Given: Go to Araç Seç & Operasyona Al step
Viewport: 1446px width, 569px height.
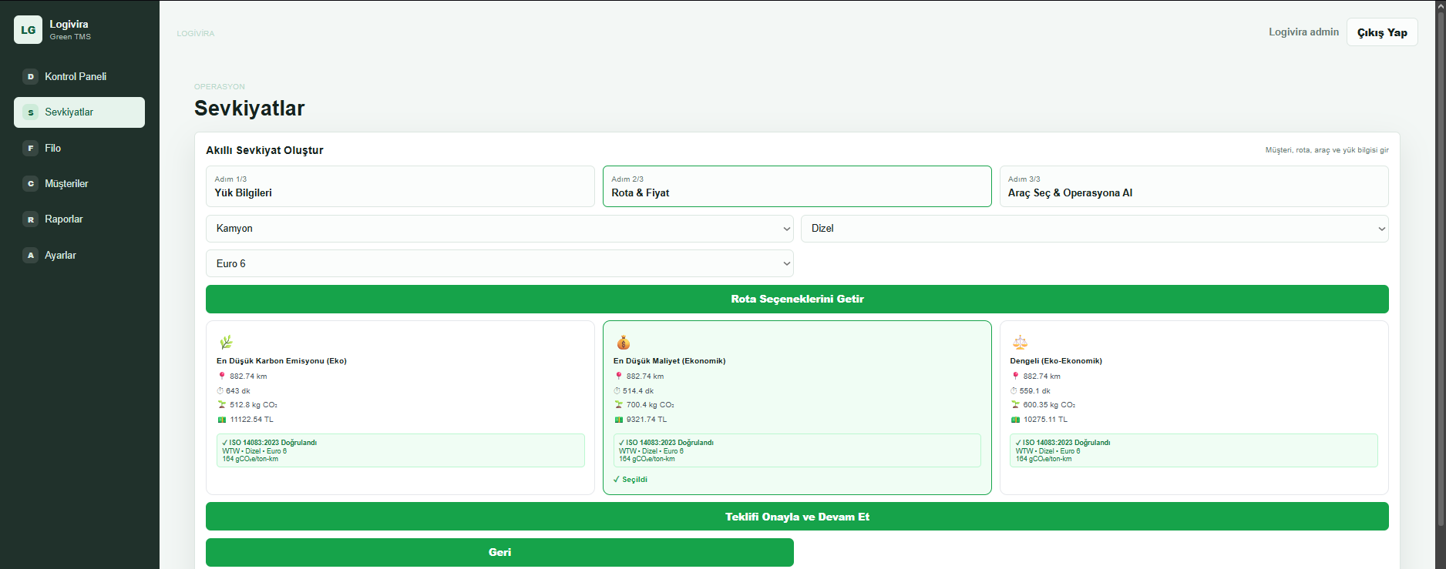Looking at the screenshot, I should click(1194, 186).
